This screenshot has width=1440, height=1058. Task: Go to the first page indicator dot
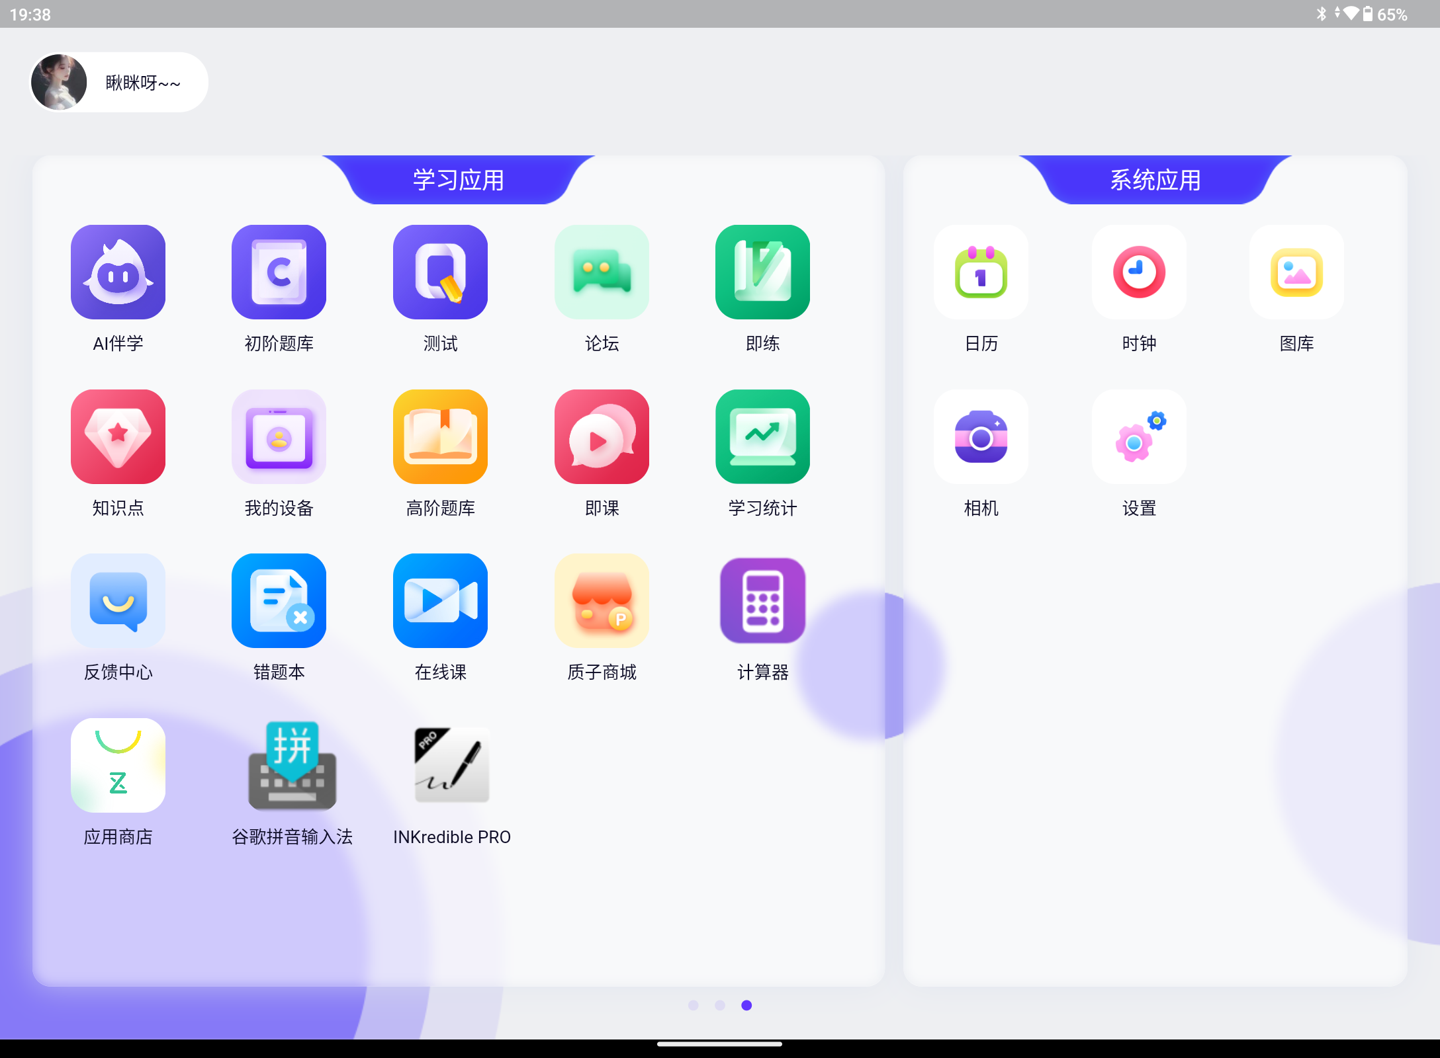point(694,1005)
